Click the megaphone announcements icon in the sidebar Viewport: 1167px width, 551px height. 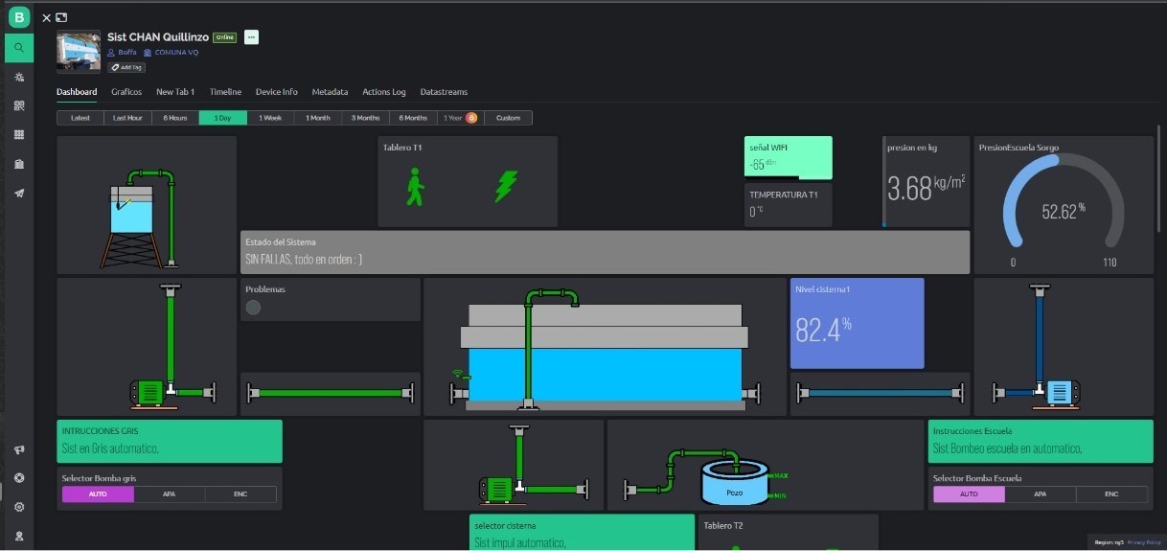18,450
